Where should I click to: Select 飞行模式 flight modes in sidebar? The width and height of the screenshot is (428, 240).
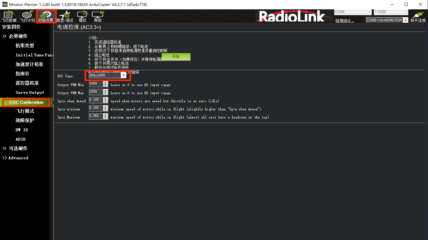click(x=25, y=111)
